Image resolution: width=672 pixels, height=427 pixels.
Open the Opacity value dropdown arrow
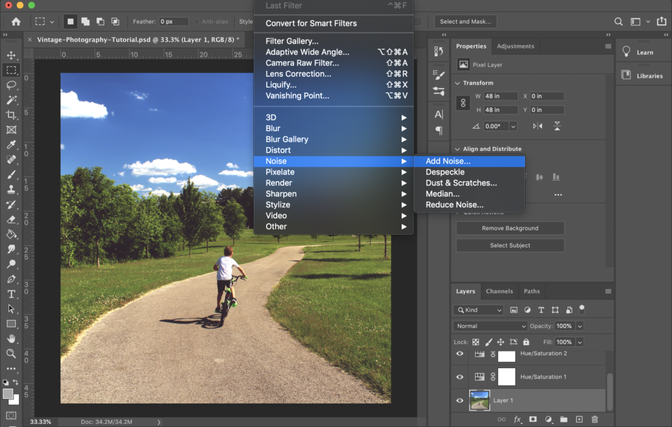point(580,326)
